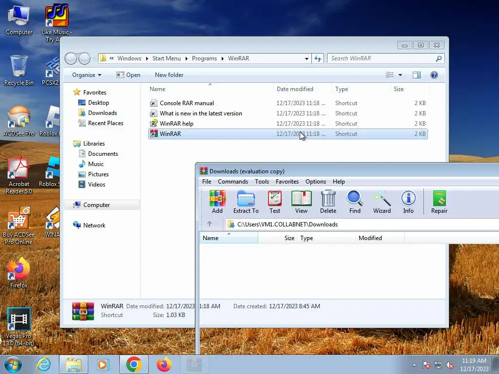Select What is new in the latest version

[201, 113]
